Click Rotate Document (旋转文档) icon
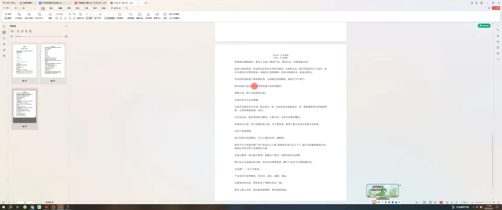 (x=81, y=15)
